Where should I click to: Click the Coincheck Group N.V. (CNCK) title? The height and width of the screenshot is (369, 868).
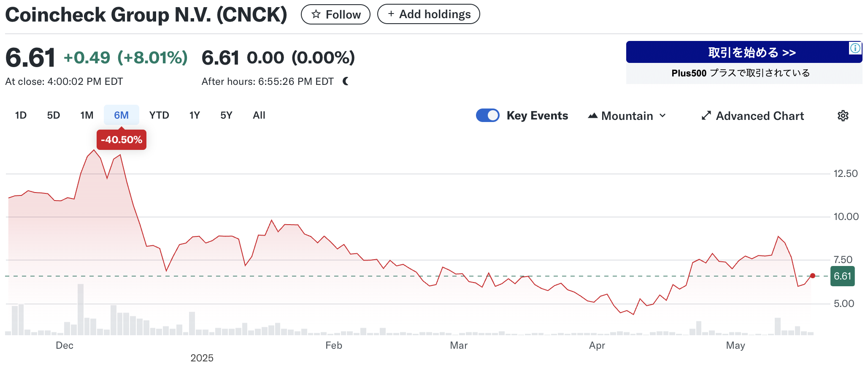point(146,14)
